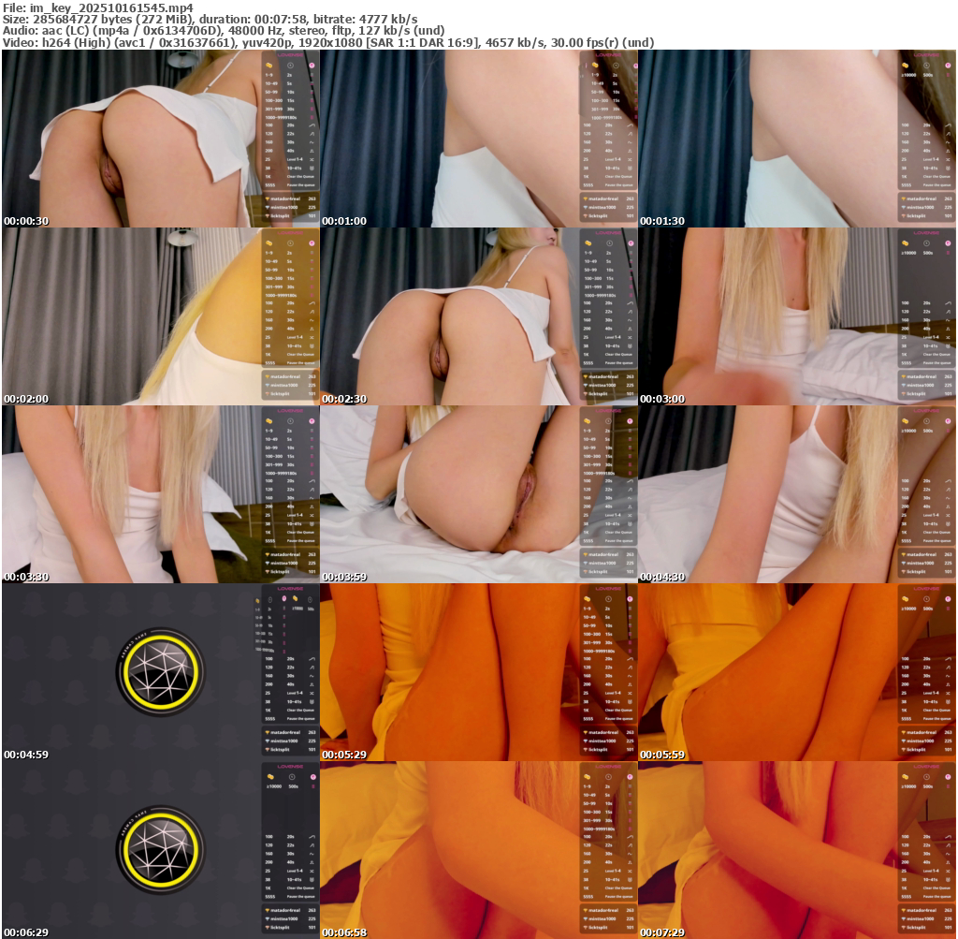Click "Pause the queue" in the 00:06:29 frame overlay
958x939 pixels.
point(301,897)
